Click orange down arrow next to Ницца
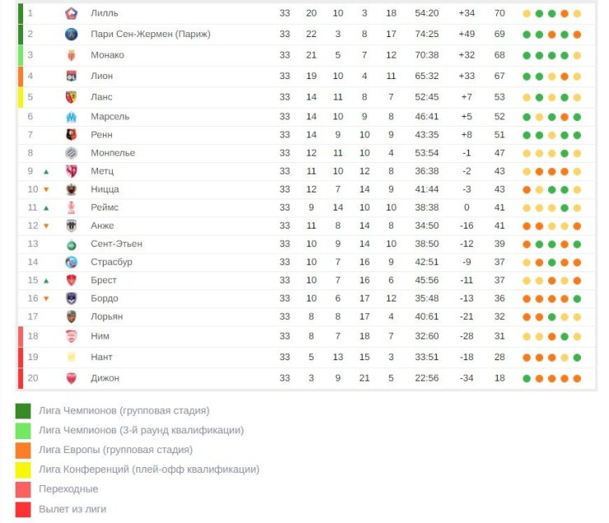This screenshot has width=609, height=523. (x=46, y=190)
